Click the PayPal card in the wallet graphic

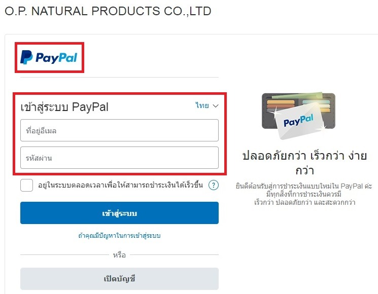point(299,121)
